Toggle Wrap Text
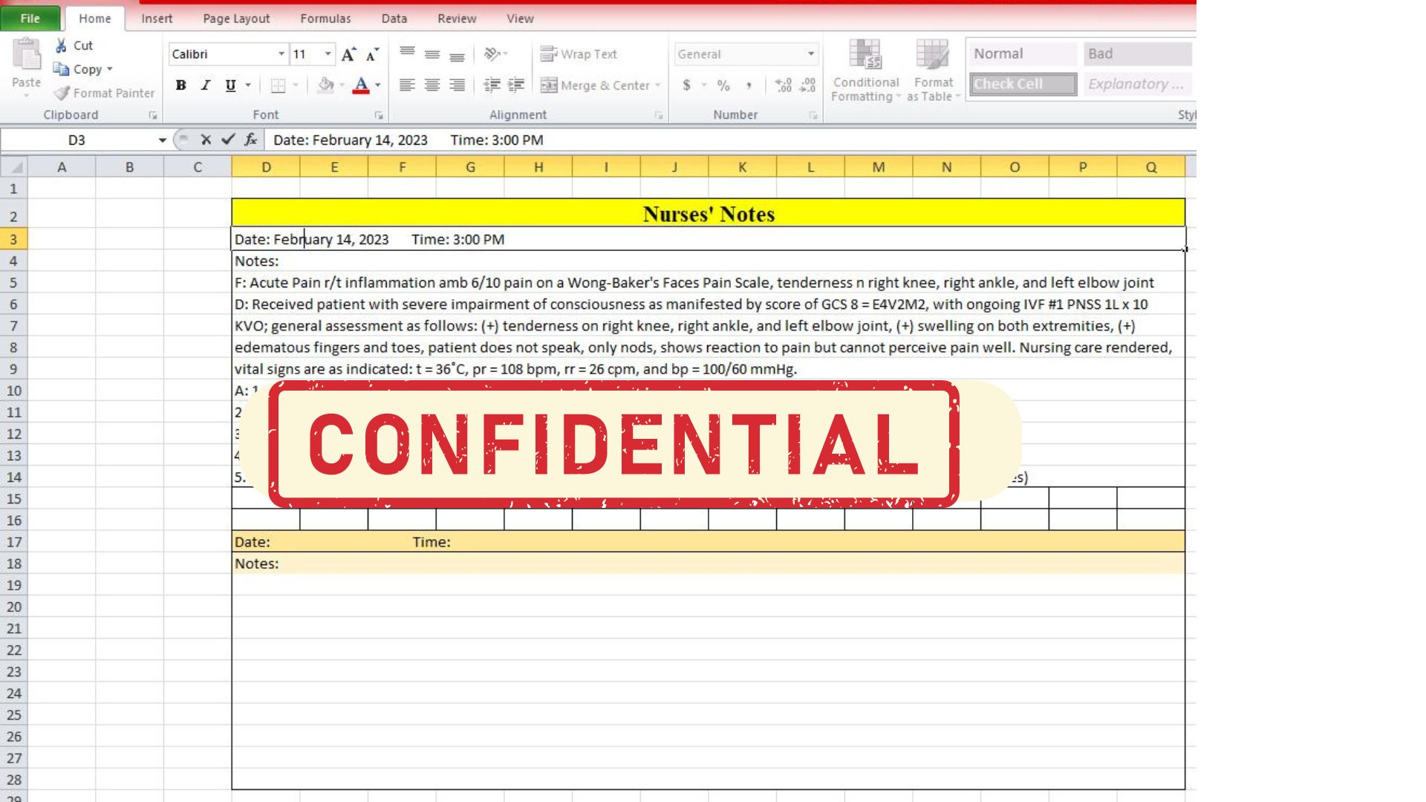 579,54
